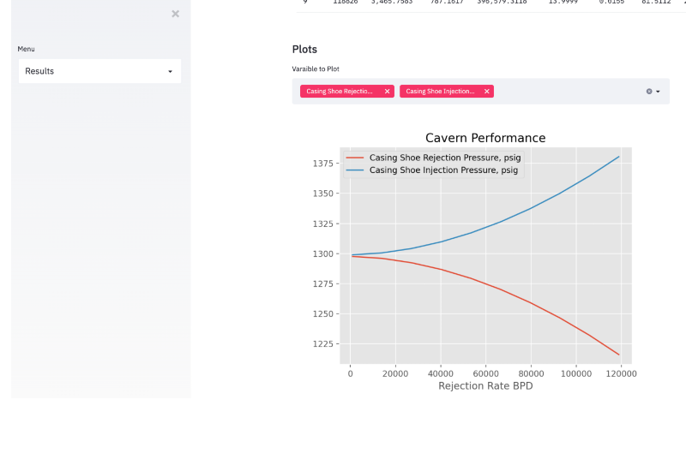Remove the Casing Shoe Injection tag

click(486, 92)
